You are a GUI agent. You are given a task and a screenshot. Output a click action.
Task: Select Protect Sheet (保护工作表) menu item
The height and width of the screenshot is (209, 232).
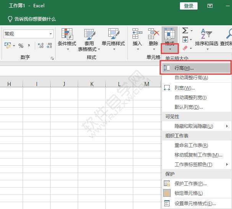190,184
